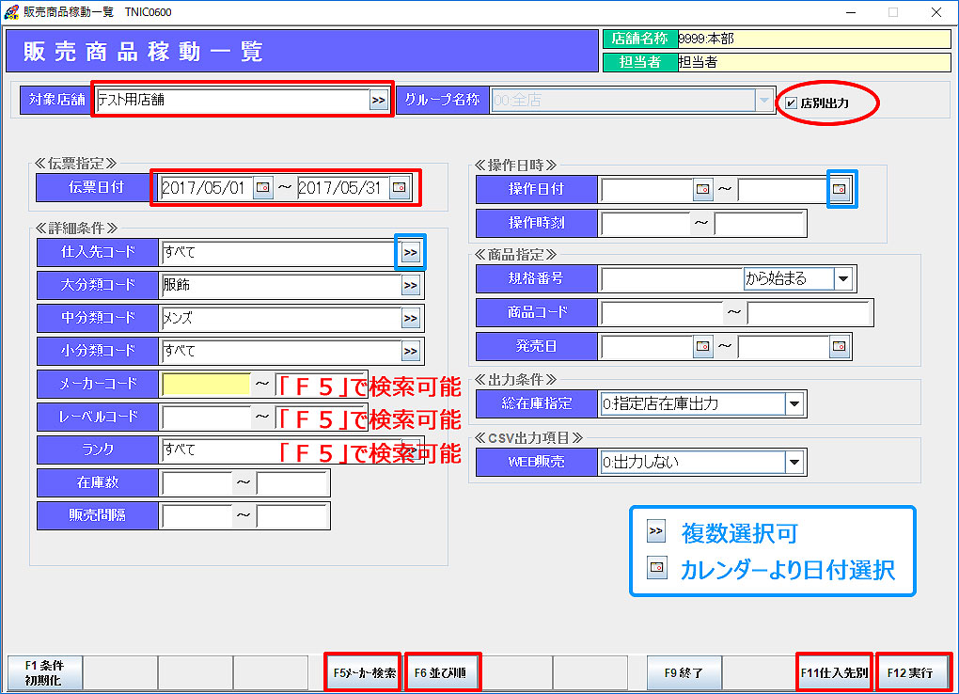
Task: Open calendar for 発売日 start date
Action: coord(703,347)
